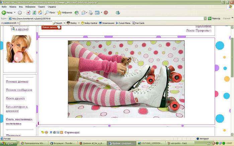Open Edit button dropdown arrow
The image size is (234, 146).
101,13
